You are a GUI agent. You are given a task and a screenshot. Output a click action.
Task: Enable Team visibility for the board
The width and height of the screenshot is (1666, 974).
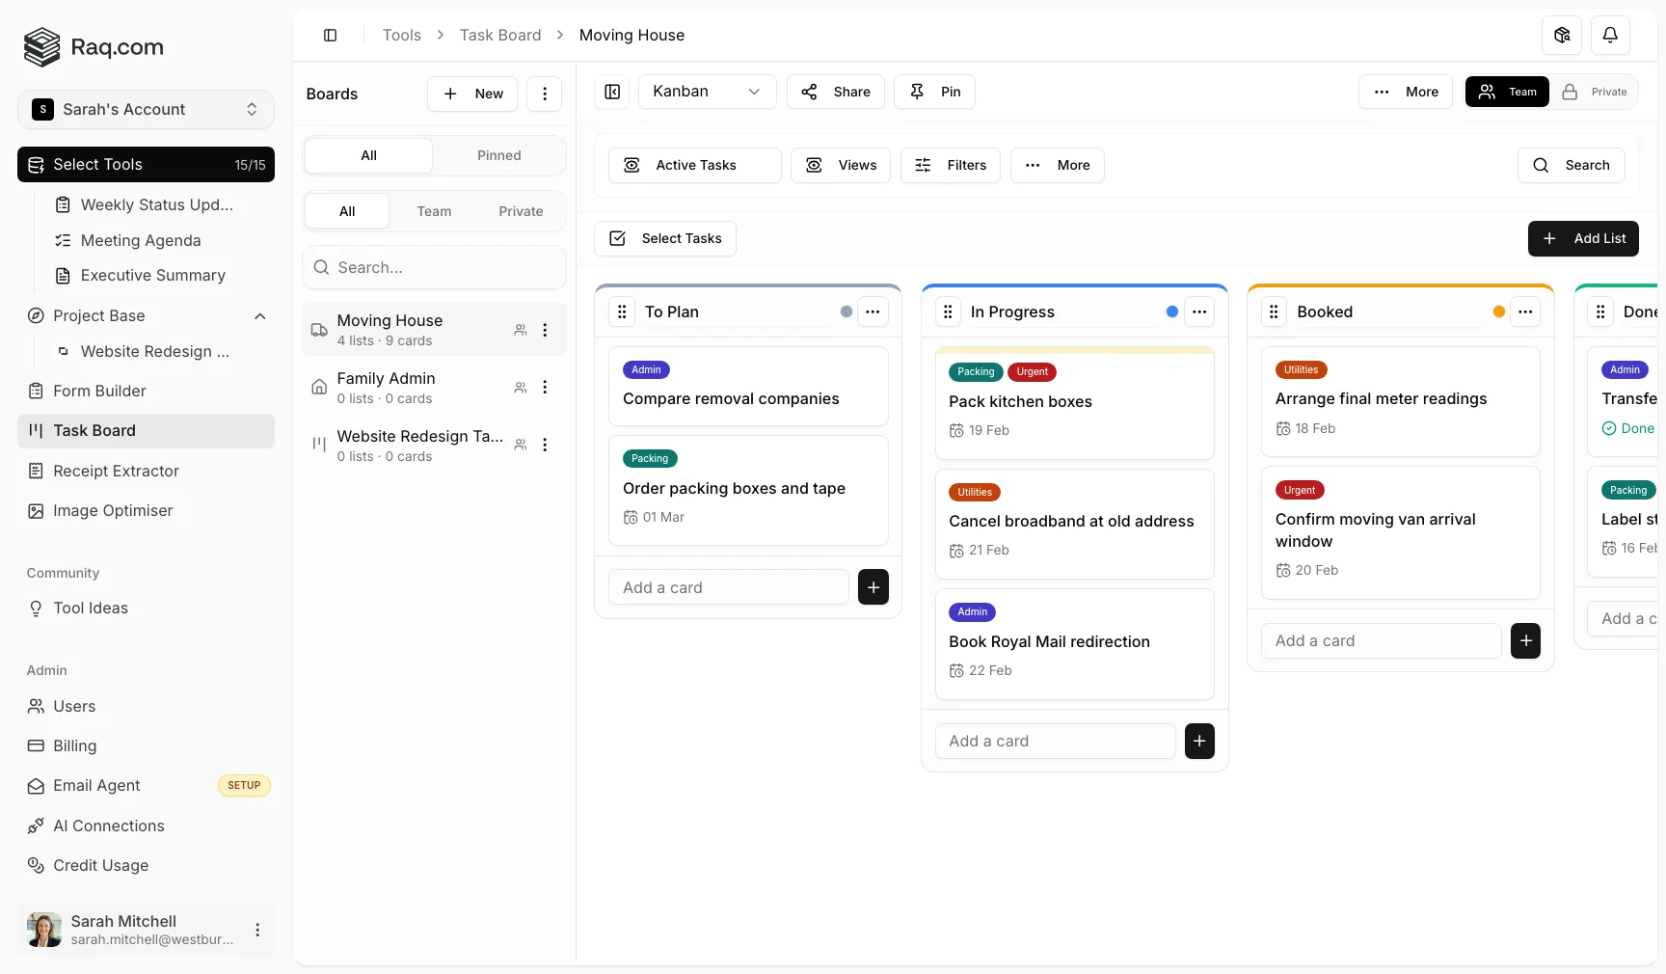point(1507,92)
